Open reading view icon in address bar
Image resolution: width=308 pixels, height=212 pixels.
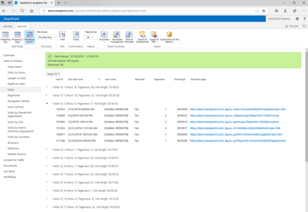(x=257, y=11)
